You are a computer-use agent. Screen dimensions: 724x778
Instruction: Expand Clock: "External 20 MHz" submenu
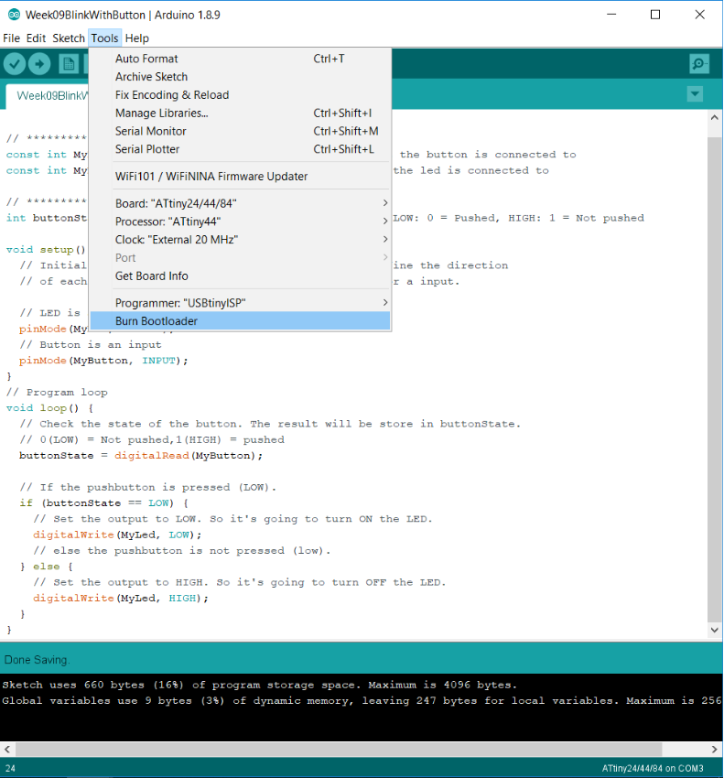point(240,240)
